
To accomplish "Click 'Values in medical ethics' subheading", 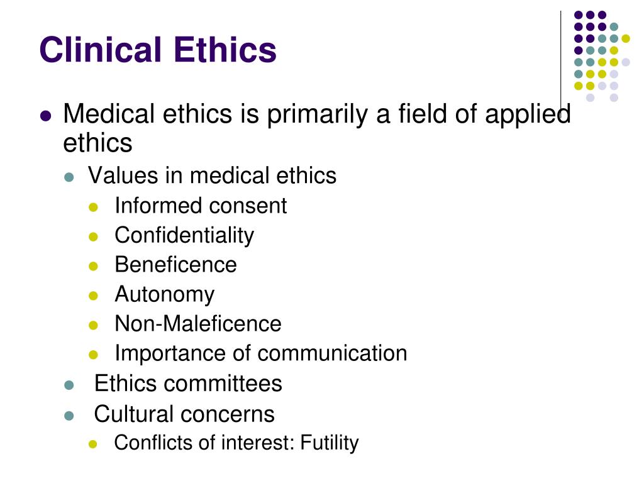I will [212, 175].
